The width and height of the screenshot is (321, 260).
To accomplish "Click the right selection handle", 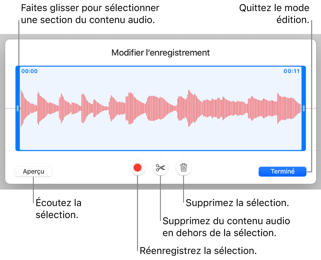I will click(x=304, y=108).
